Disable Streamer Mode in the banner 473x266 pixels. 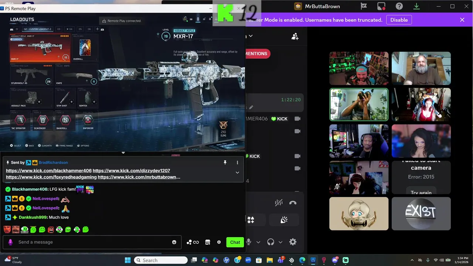399,20
